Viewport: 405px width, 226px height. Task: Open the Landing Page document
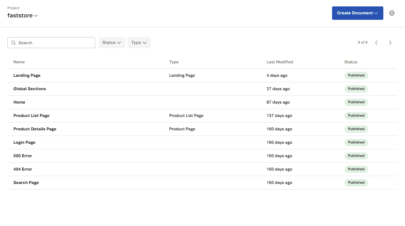27,75
